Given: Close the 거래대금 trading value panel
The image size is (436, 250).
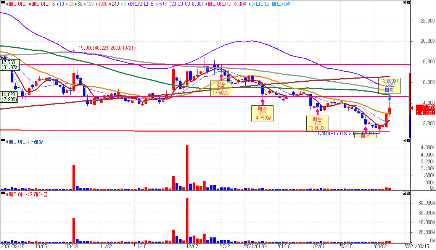Looking at the screenshot, I should (408, 193).
